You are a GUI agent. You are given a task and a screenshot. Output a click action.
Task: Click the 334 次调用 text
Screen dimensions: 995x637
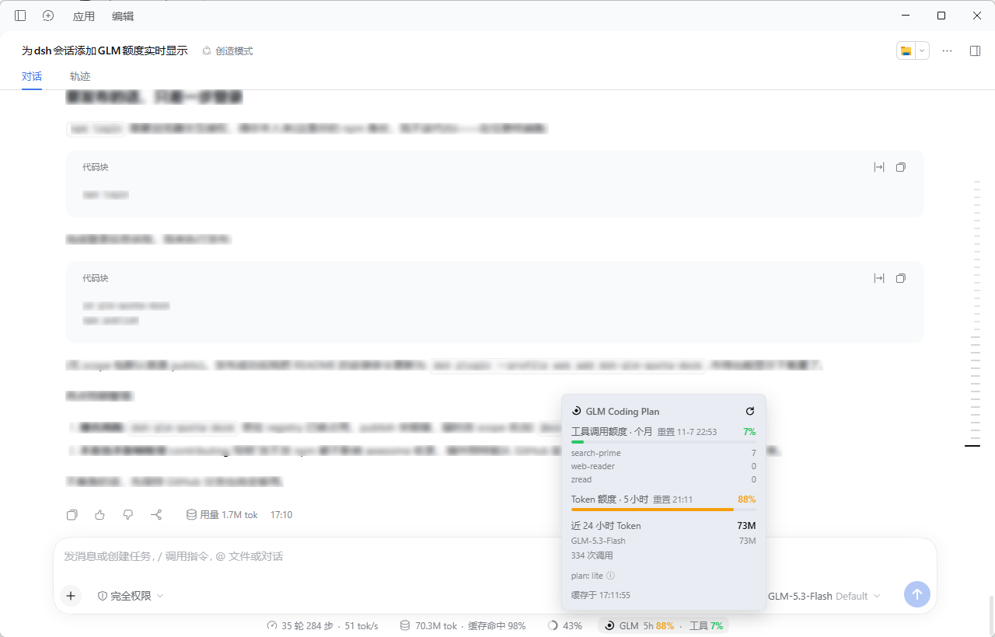[592, 555]
